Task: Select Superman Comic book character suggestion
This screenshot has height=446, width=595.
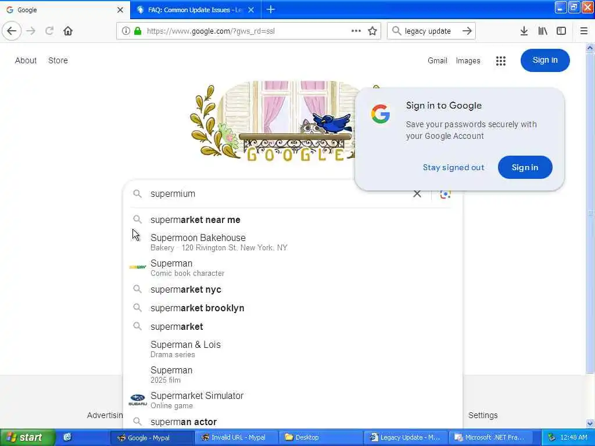Action: (293, 267)
